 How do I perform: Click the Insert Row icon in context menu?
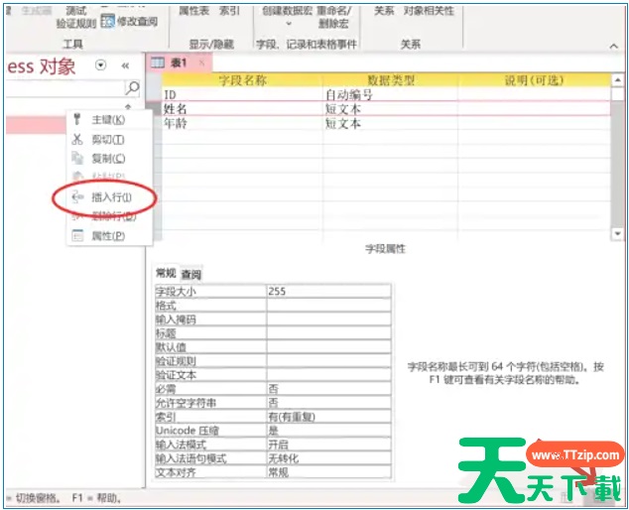pos(77,197)
